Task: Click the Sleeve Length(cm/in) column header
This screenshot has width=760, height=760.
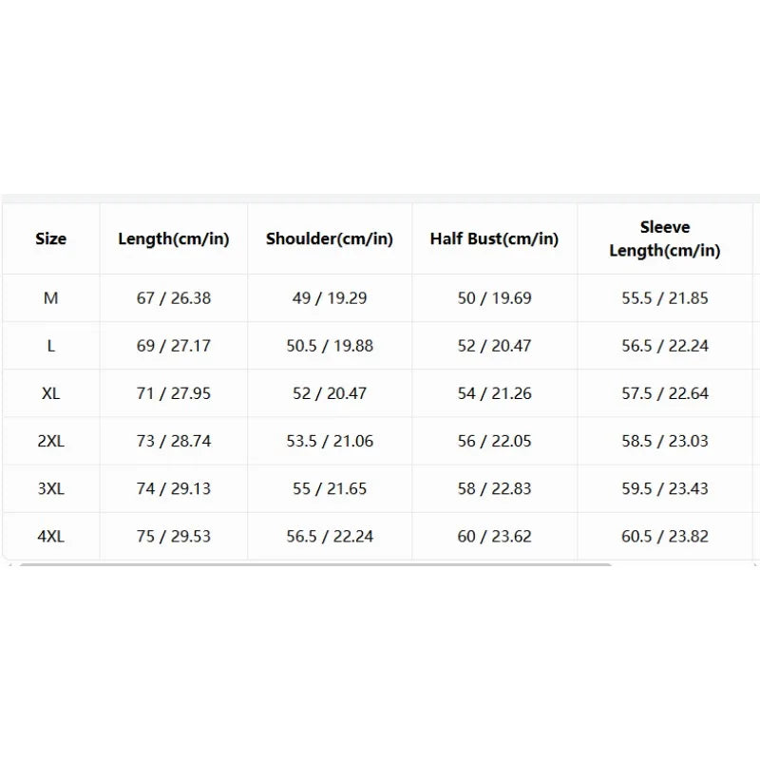Action: tap(664, 238)
